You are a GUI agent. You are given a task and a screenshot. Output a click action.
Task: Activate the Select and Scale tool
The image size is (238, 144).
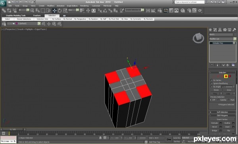point(65,10)
